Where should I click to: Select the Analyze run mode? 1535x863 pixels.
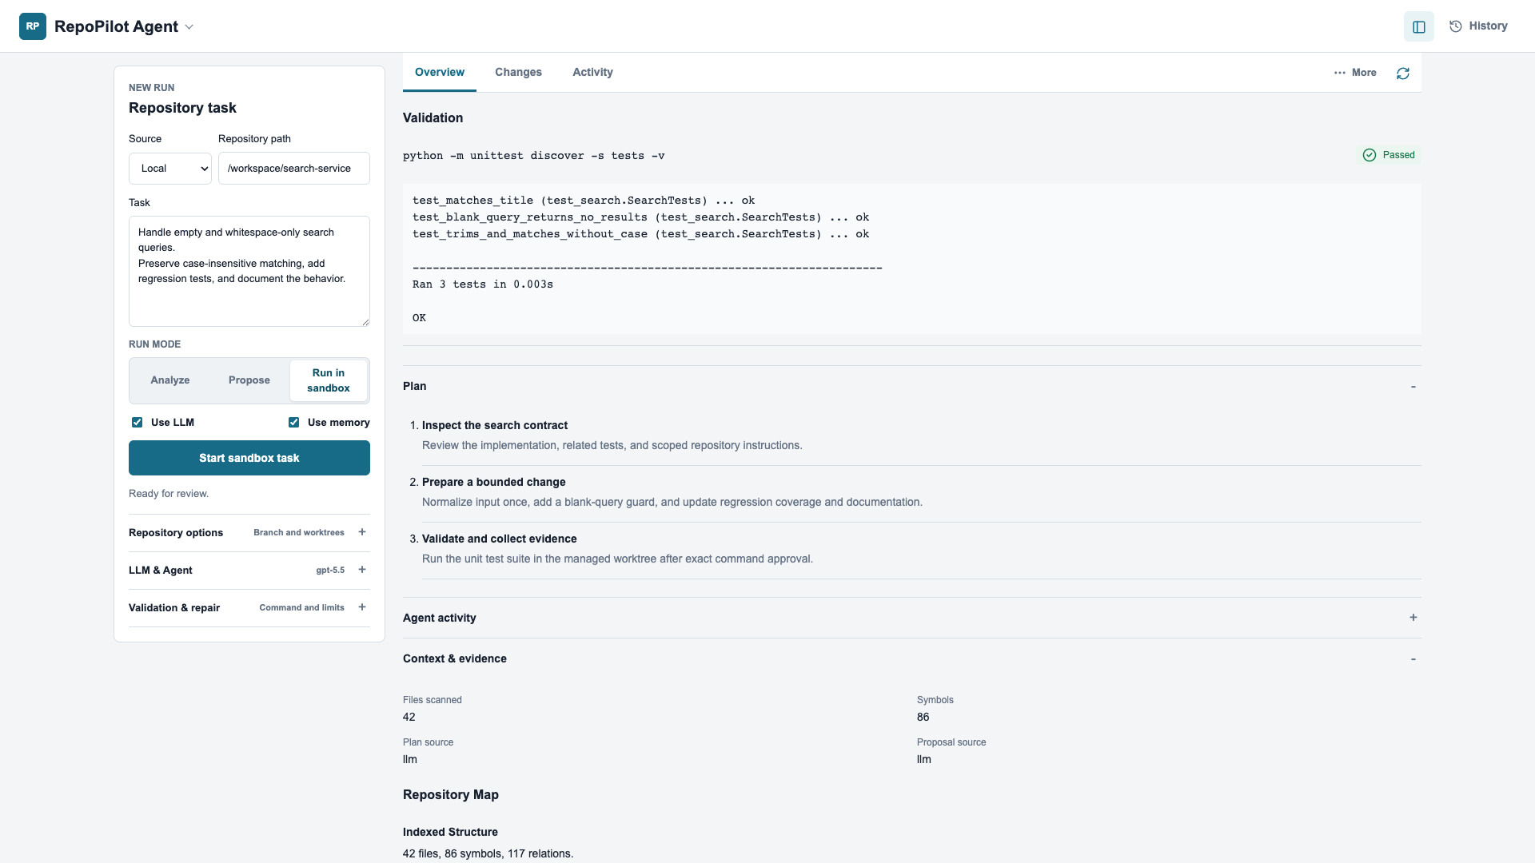[170, 380]
